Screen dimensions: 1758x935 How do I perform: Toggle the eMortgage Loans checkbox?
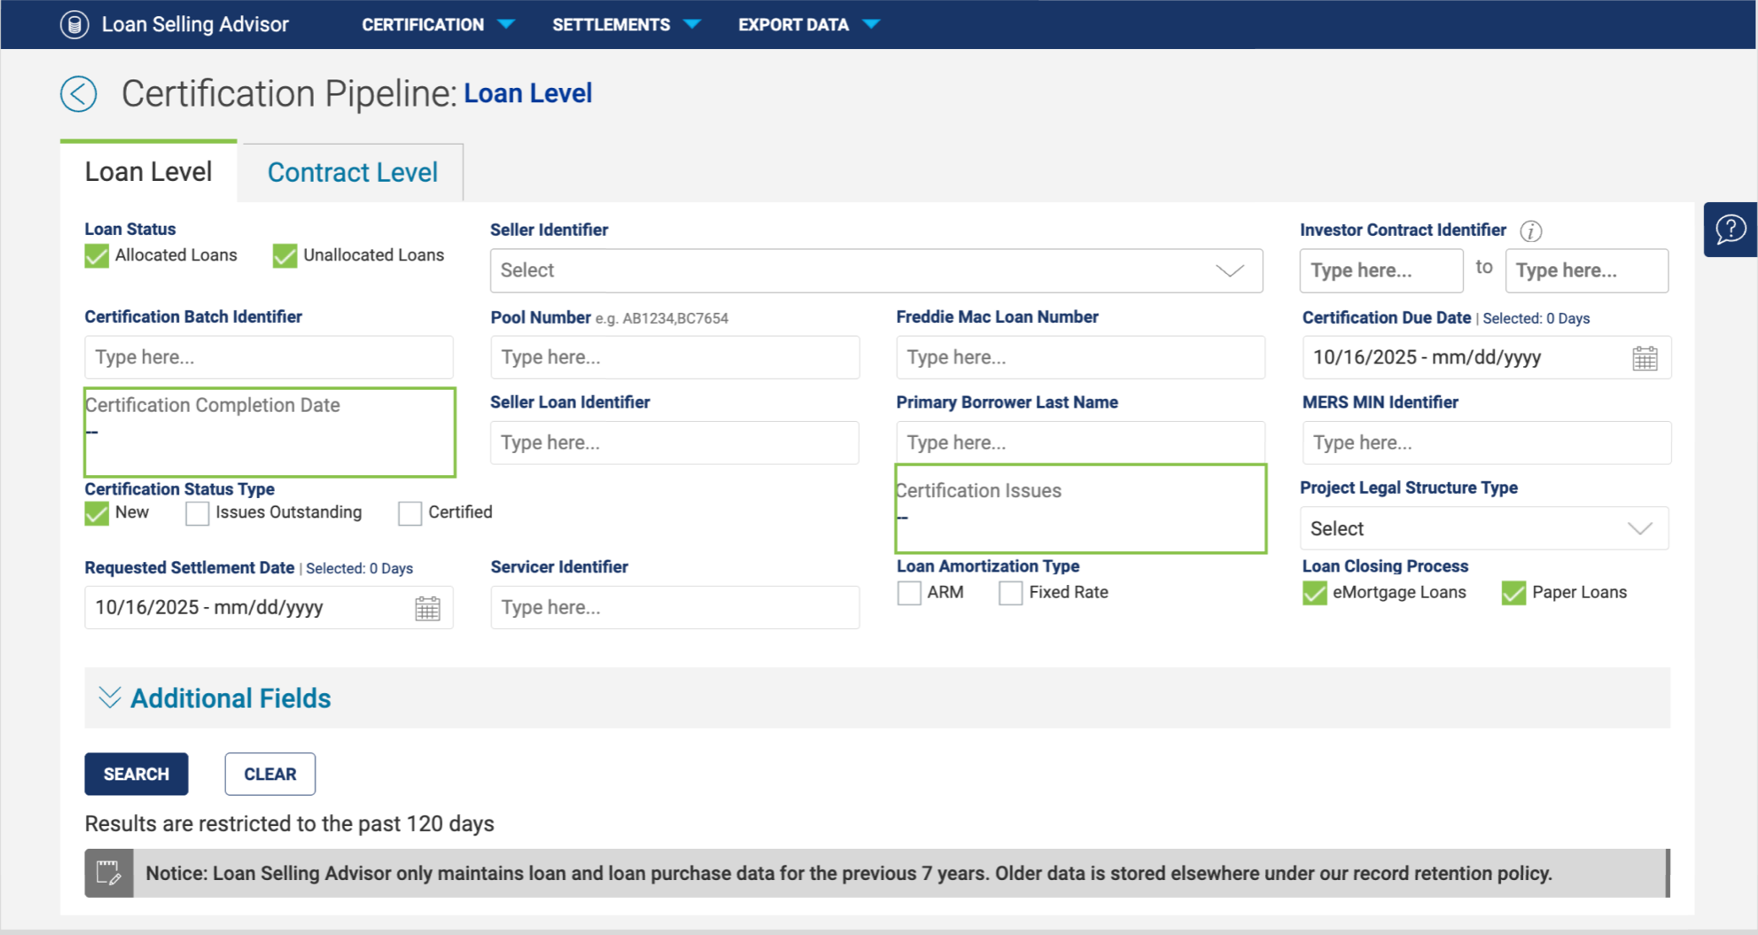(1315, 593)
